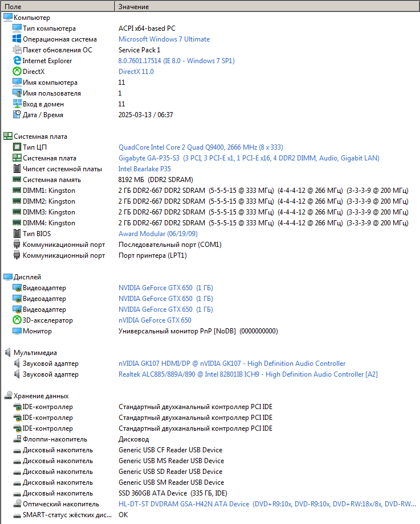The width and height of the screenshot is (420, 524).
Task: Select the Монитор row label
Action: coord(37,331)
